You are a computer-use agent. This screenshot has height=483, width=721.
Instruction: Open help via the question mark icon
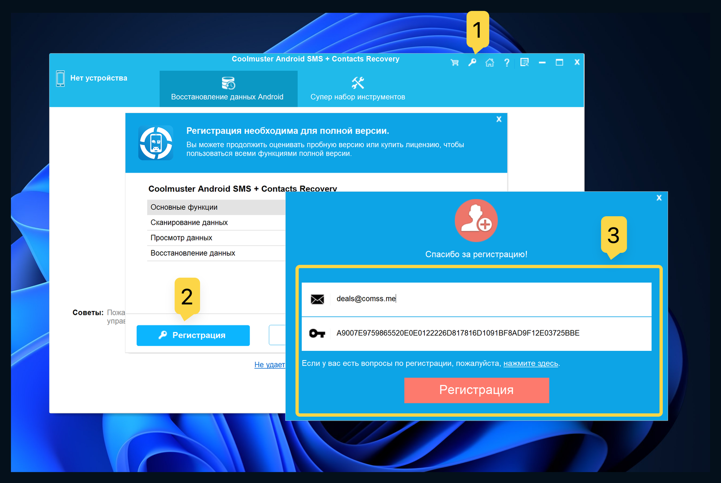pos(507,62)
